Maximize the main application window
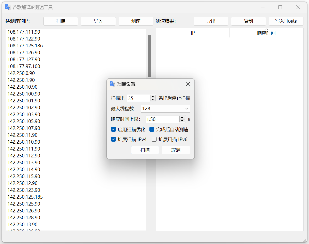The height and width of the screenshot is (244, 309). 280,7
